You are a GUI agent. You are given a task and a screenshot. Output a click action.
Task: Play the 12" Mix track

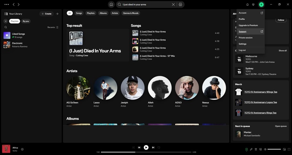pyautogui.click(x=176, y=57)
